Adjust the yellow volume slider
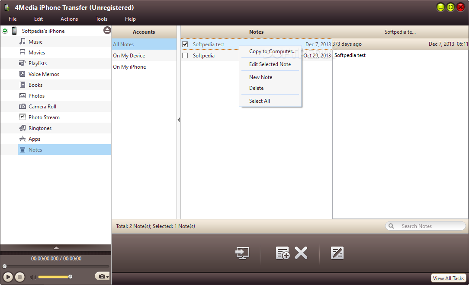The width and height of the screenshot is (469, 285). click(55, 277)
